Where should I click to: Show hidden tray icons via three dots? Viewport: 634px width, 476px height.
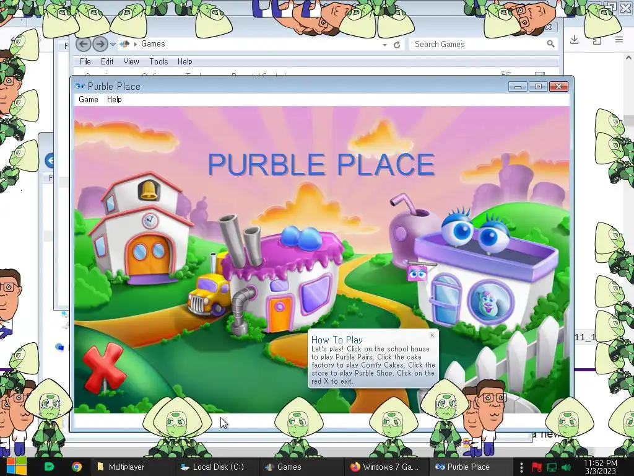(x=521, y=467)
